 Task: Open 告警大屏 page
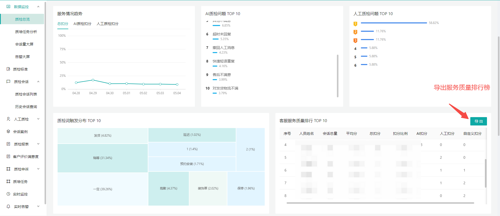coord(22,57)
